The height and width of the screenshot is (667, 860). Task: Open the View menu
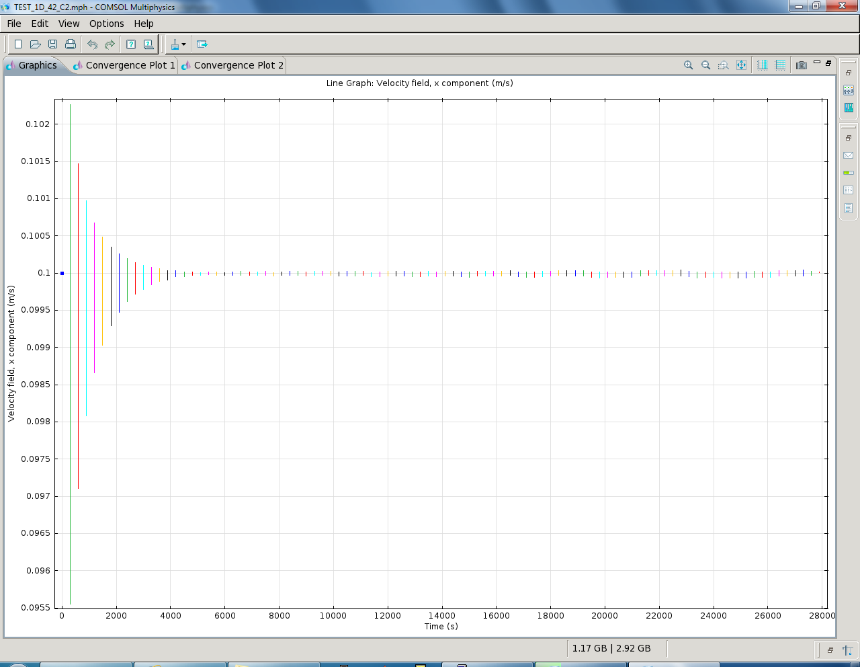(x=69, y=24)
